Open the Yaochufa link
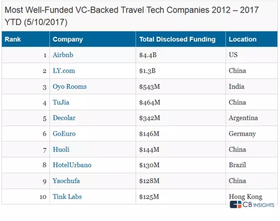This screenshot has height=221, width=280. [66, 181]
